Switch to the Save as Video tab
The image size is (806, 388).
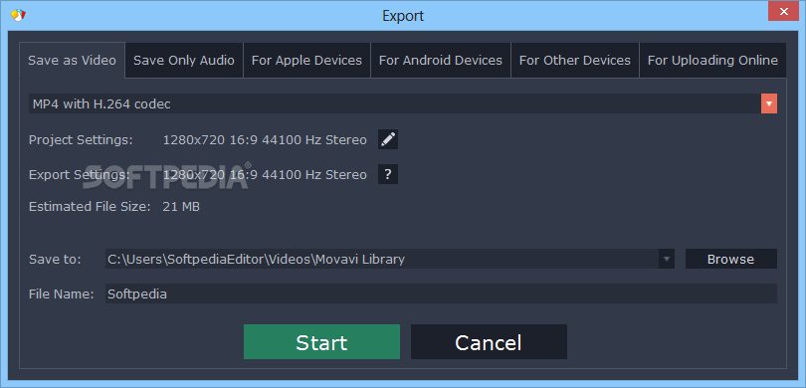(x=72, y=60)
